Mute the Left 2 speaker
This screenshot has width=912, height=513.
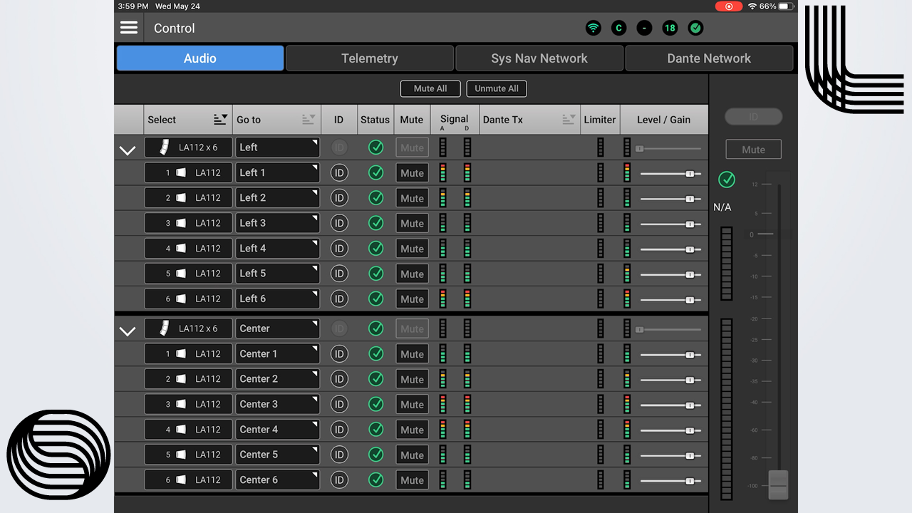coord(412,198)
